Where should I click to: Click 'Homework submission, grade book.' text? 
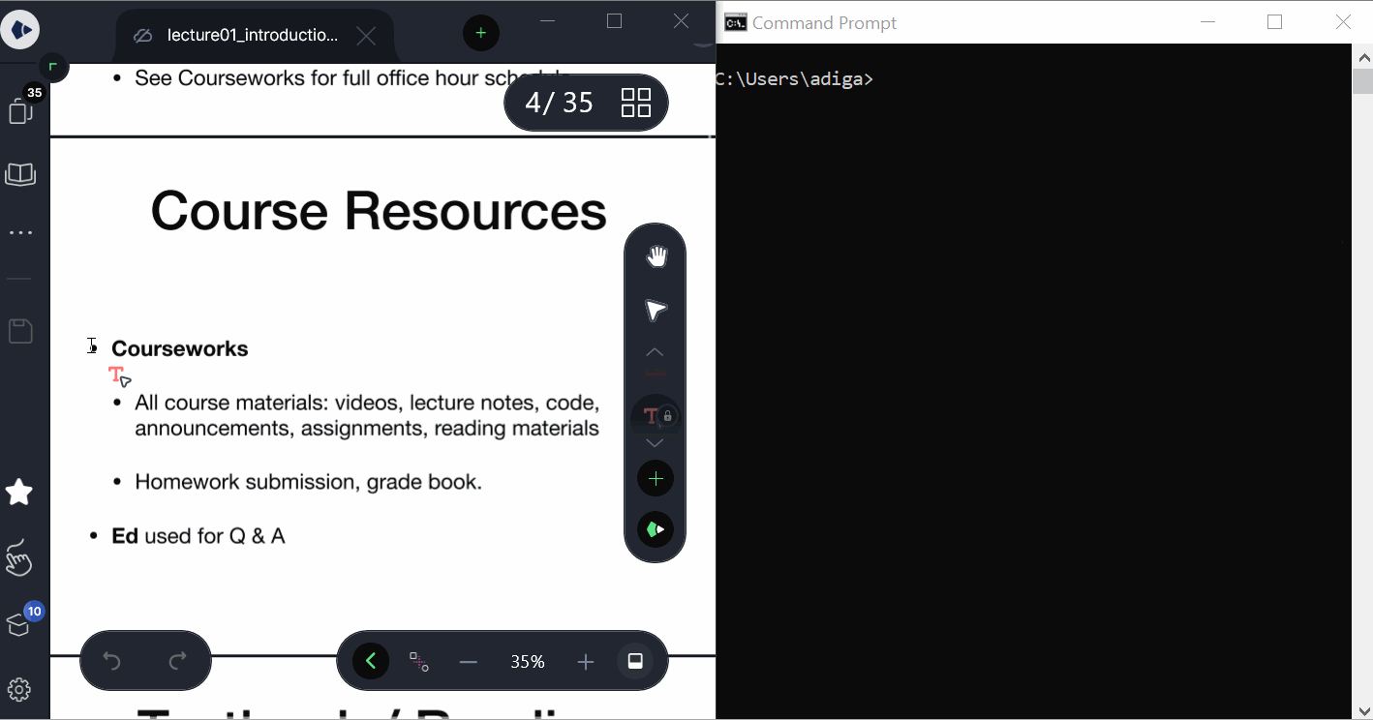[309, 482]
